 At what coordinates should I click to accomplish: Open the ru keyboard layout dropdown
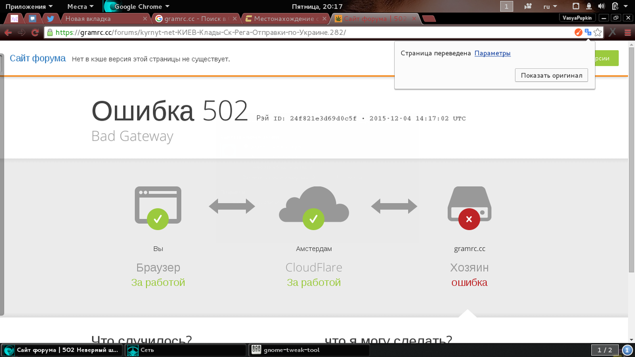(550, 6)
